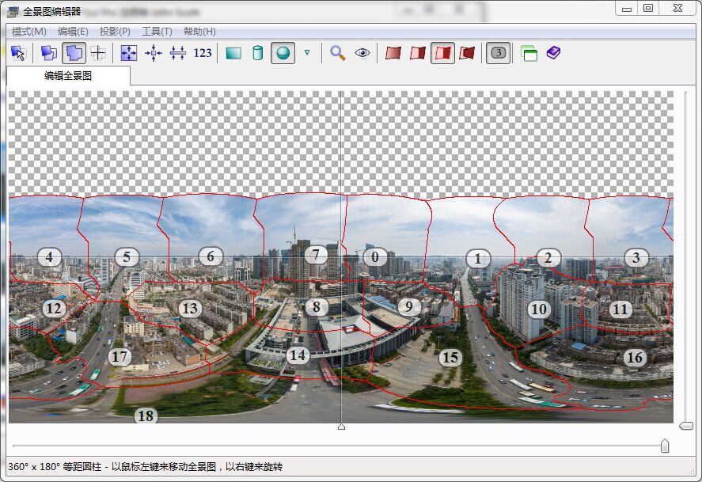Click the 全景图编辑器 title bar icon
Image resolution: width=702 pixels, height=482 pixels.
pos(13,11)
